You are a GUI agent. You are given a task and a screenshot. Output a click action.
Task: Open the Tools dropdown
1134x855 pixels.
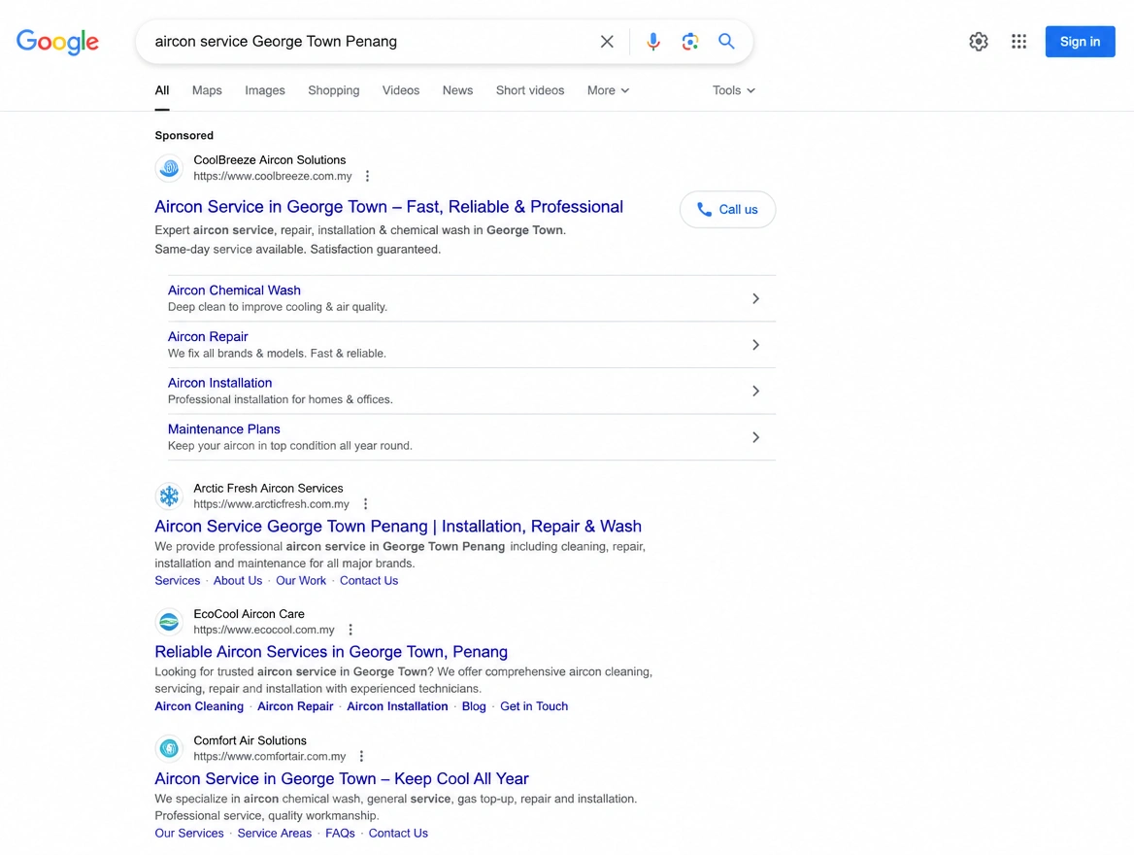coord(733,90)
